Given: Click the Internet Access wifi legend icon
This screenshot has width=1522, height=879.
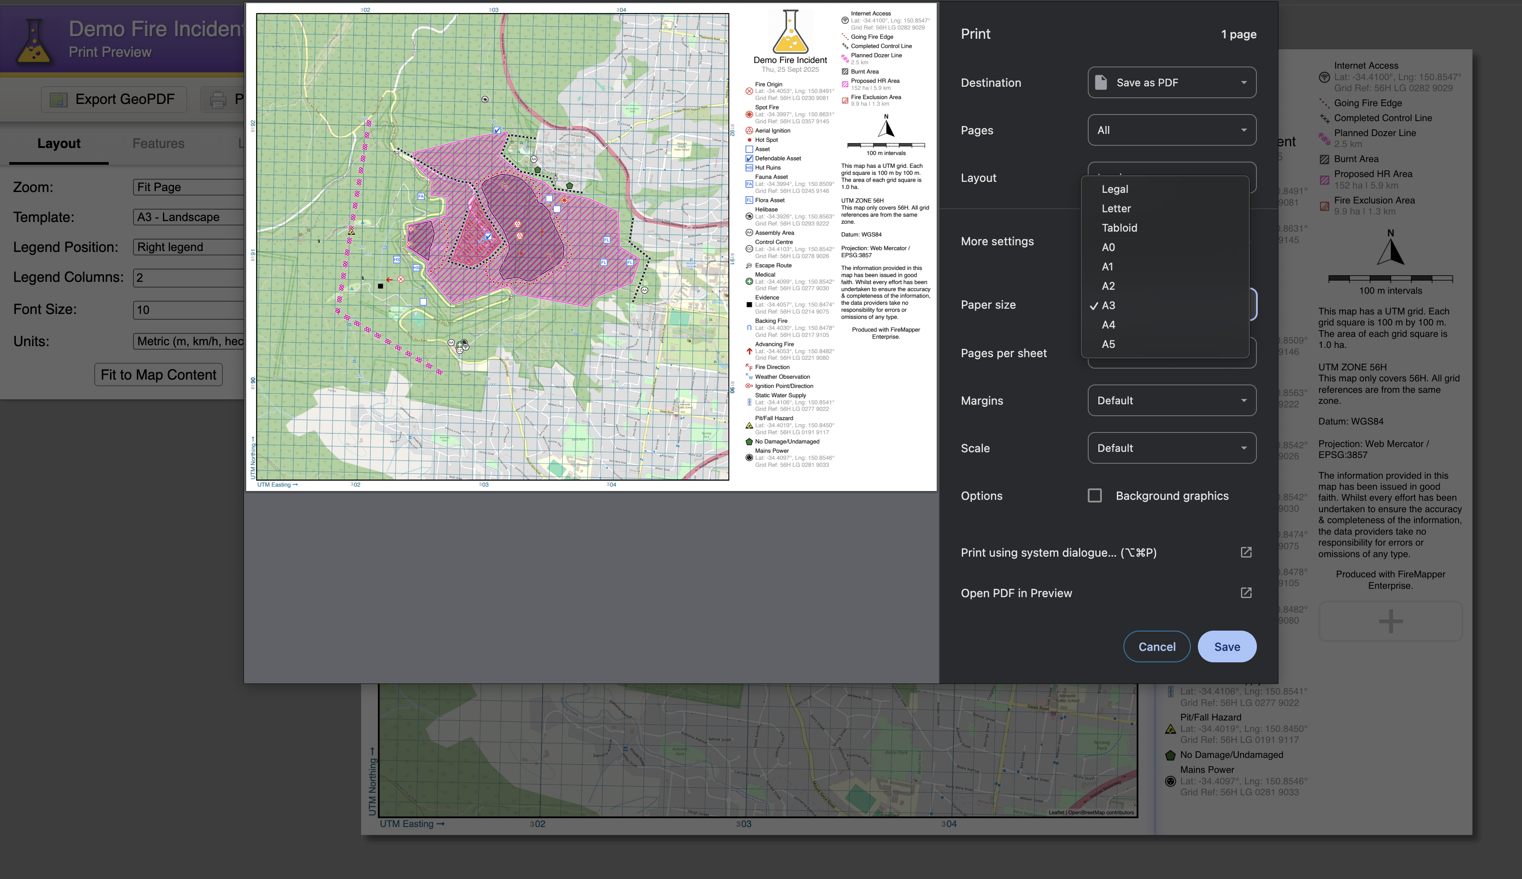Looking at the screenshot, I should point(1324,77).
